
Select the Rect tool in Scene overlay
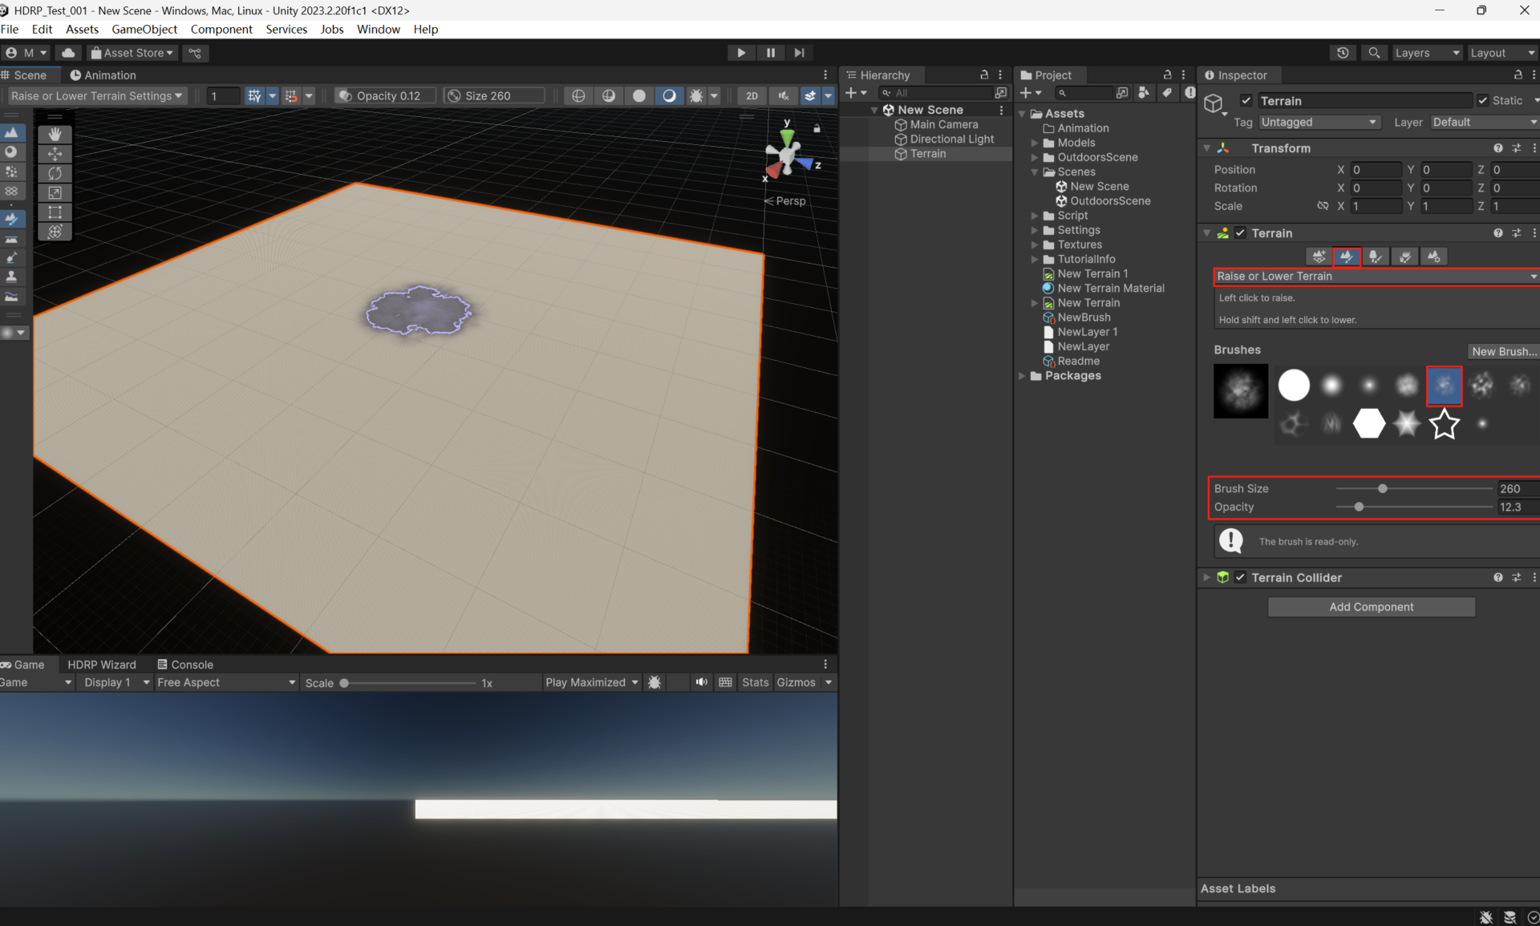click(55, 212)
